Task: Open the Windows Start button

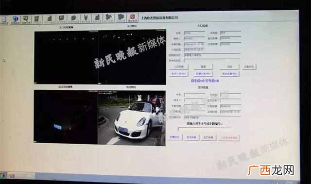Action: pyautogui.click(x=2, y=175)
